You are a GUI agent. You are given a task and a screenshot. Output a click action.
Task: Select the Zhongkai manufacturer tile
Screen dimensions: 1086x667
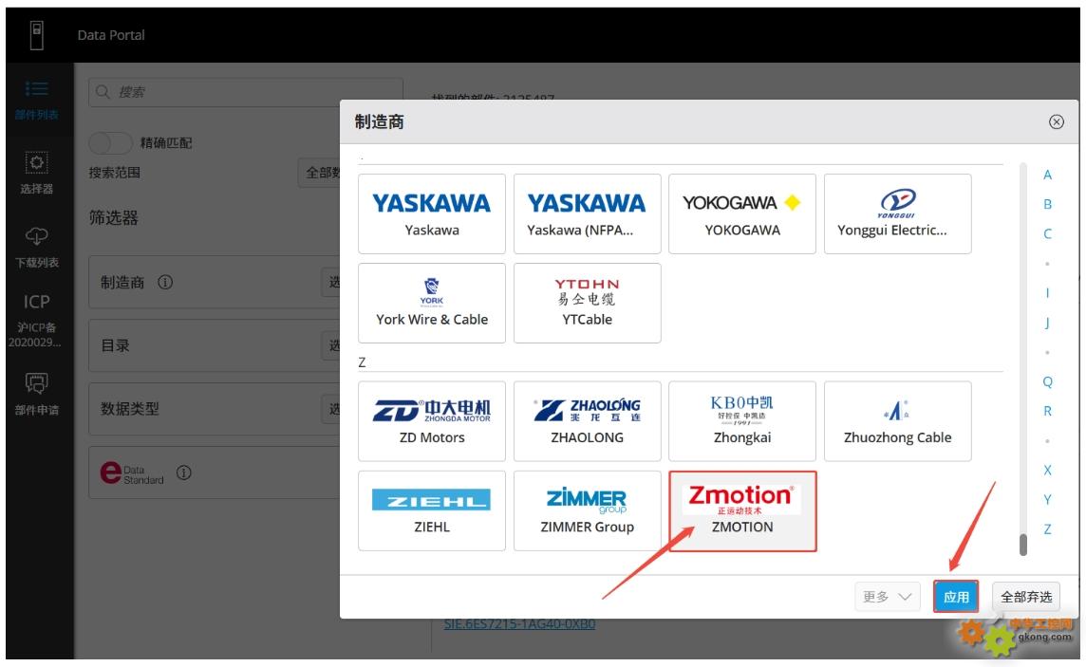tap(742, 421)
